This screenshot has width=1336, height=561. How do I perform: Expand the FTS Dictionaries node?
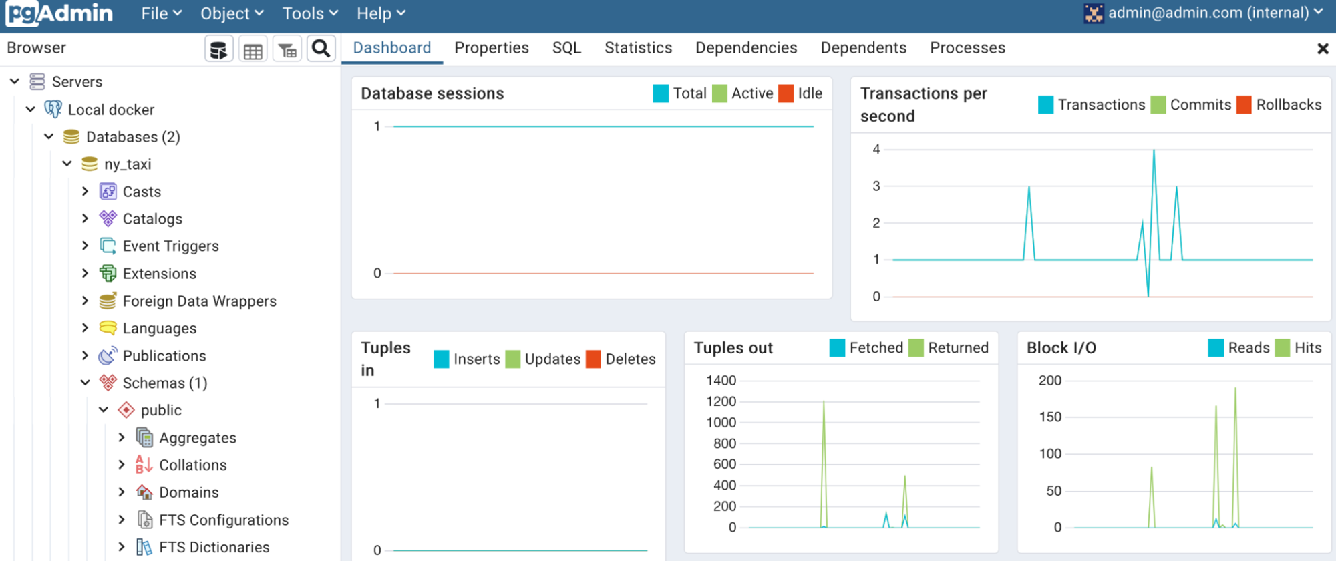[x=122, y=547]
